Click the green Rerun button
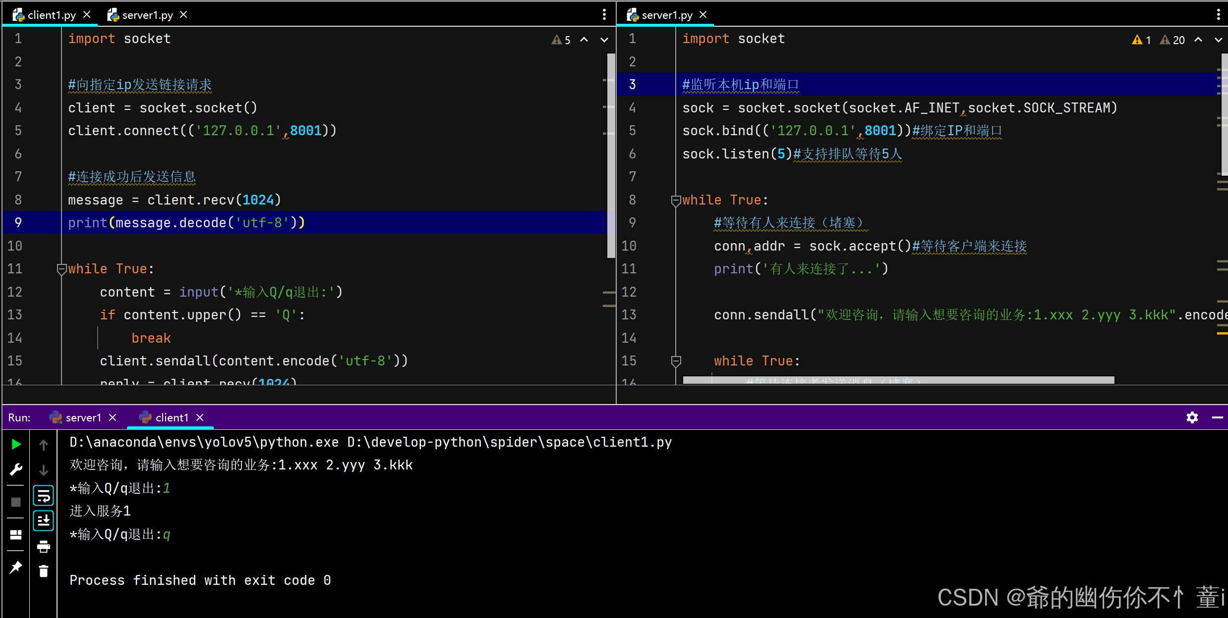 [16, 444]
